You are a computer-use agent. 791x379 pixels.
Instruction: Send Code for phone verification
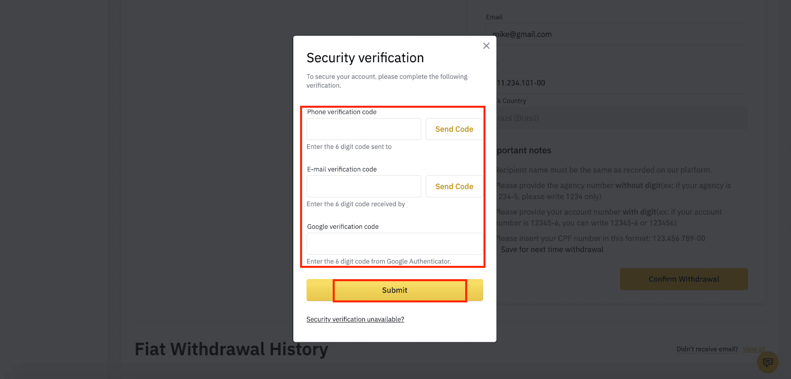[x=454, y=129]
